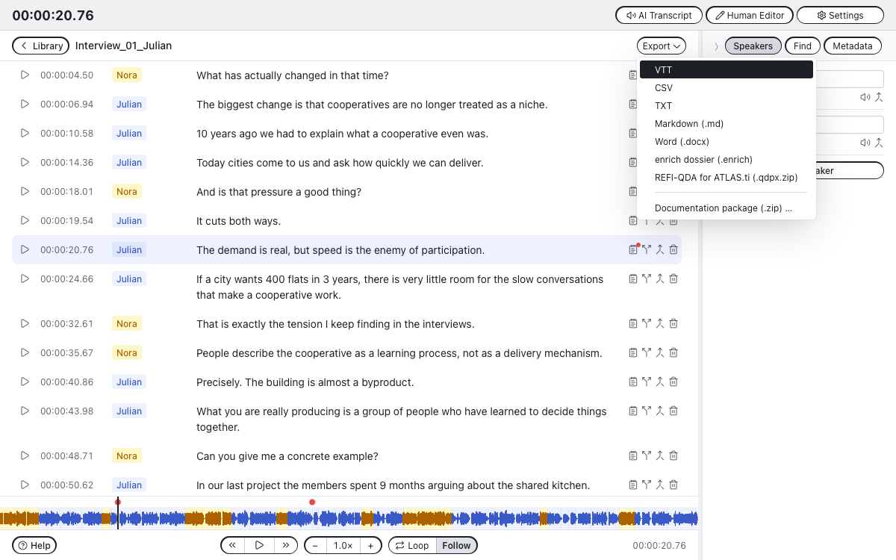The image size is (896, 560).
Task: Collapse the Export dropdown button
Action: [x=662, y=46]
